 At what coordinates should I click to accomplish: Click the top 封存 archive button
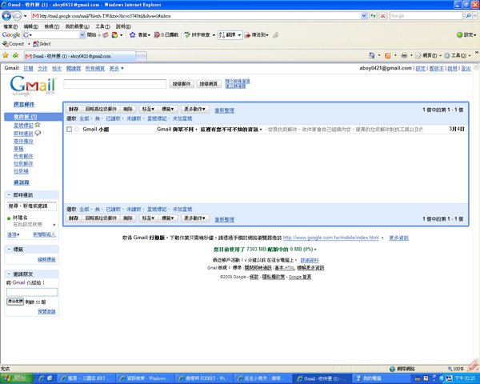pyautogui.click(x=74, y=109)
